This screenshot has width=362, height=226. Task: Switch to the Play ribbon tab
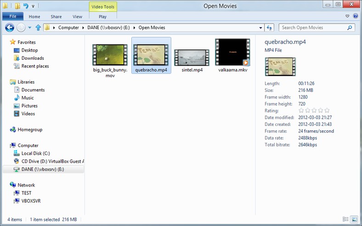pyautogui.click(x=102, y=17)
